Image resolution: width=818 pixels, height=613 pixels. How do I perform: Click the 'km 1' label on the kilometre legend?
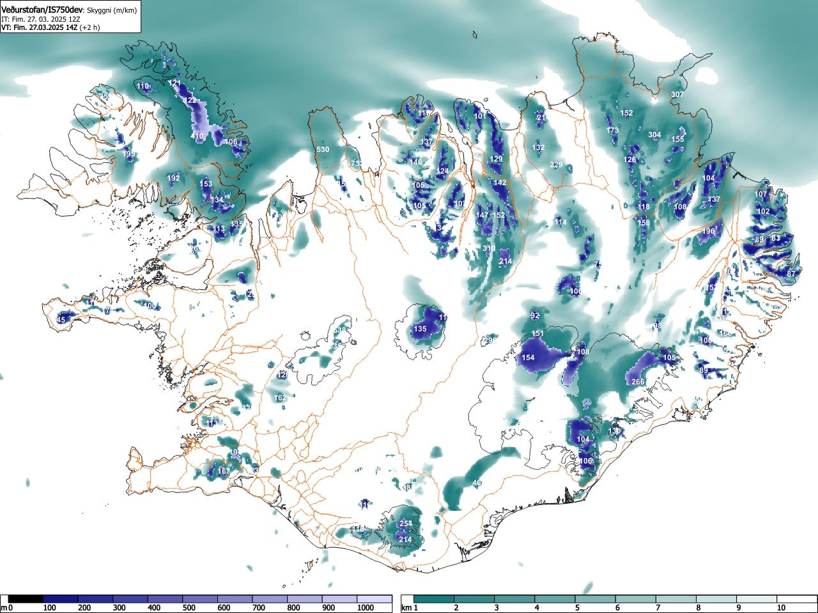pos(409,608)
